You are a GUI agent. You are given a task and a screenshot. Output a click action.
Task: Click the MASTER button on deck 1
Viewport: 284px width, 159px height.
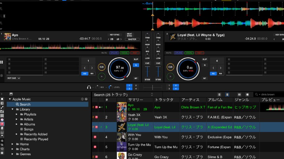pyautogui.click(x=132, y=39)
